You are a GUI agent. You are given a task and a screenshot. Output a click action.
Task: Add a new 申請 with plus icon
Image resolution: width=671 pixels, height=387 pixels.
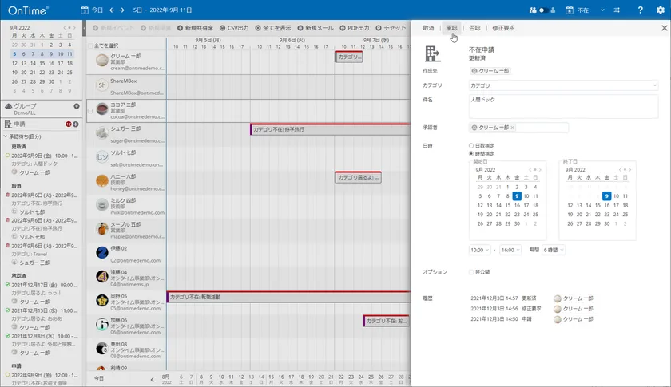pyautogui.click(x=76, y=124)
